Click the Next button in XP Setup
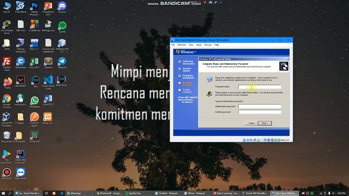This screenshot has height=196, width=349. pos(264,123)
